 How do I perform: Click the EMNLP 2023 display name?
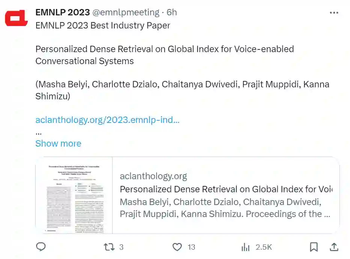pos(62,12)
